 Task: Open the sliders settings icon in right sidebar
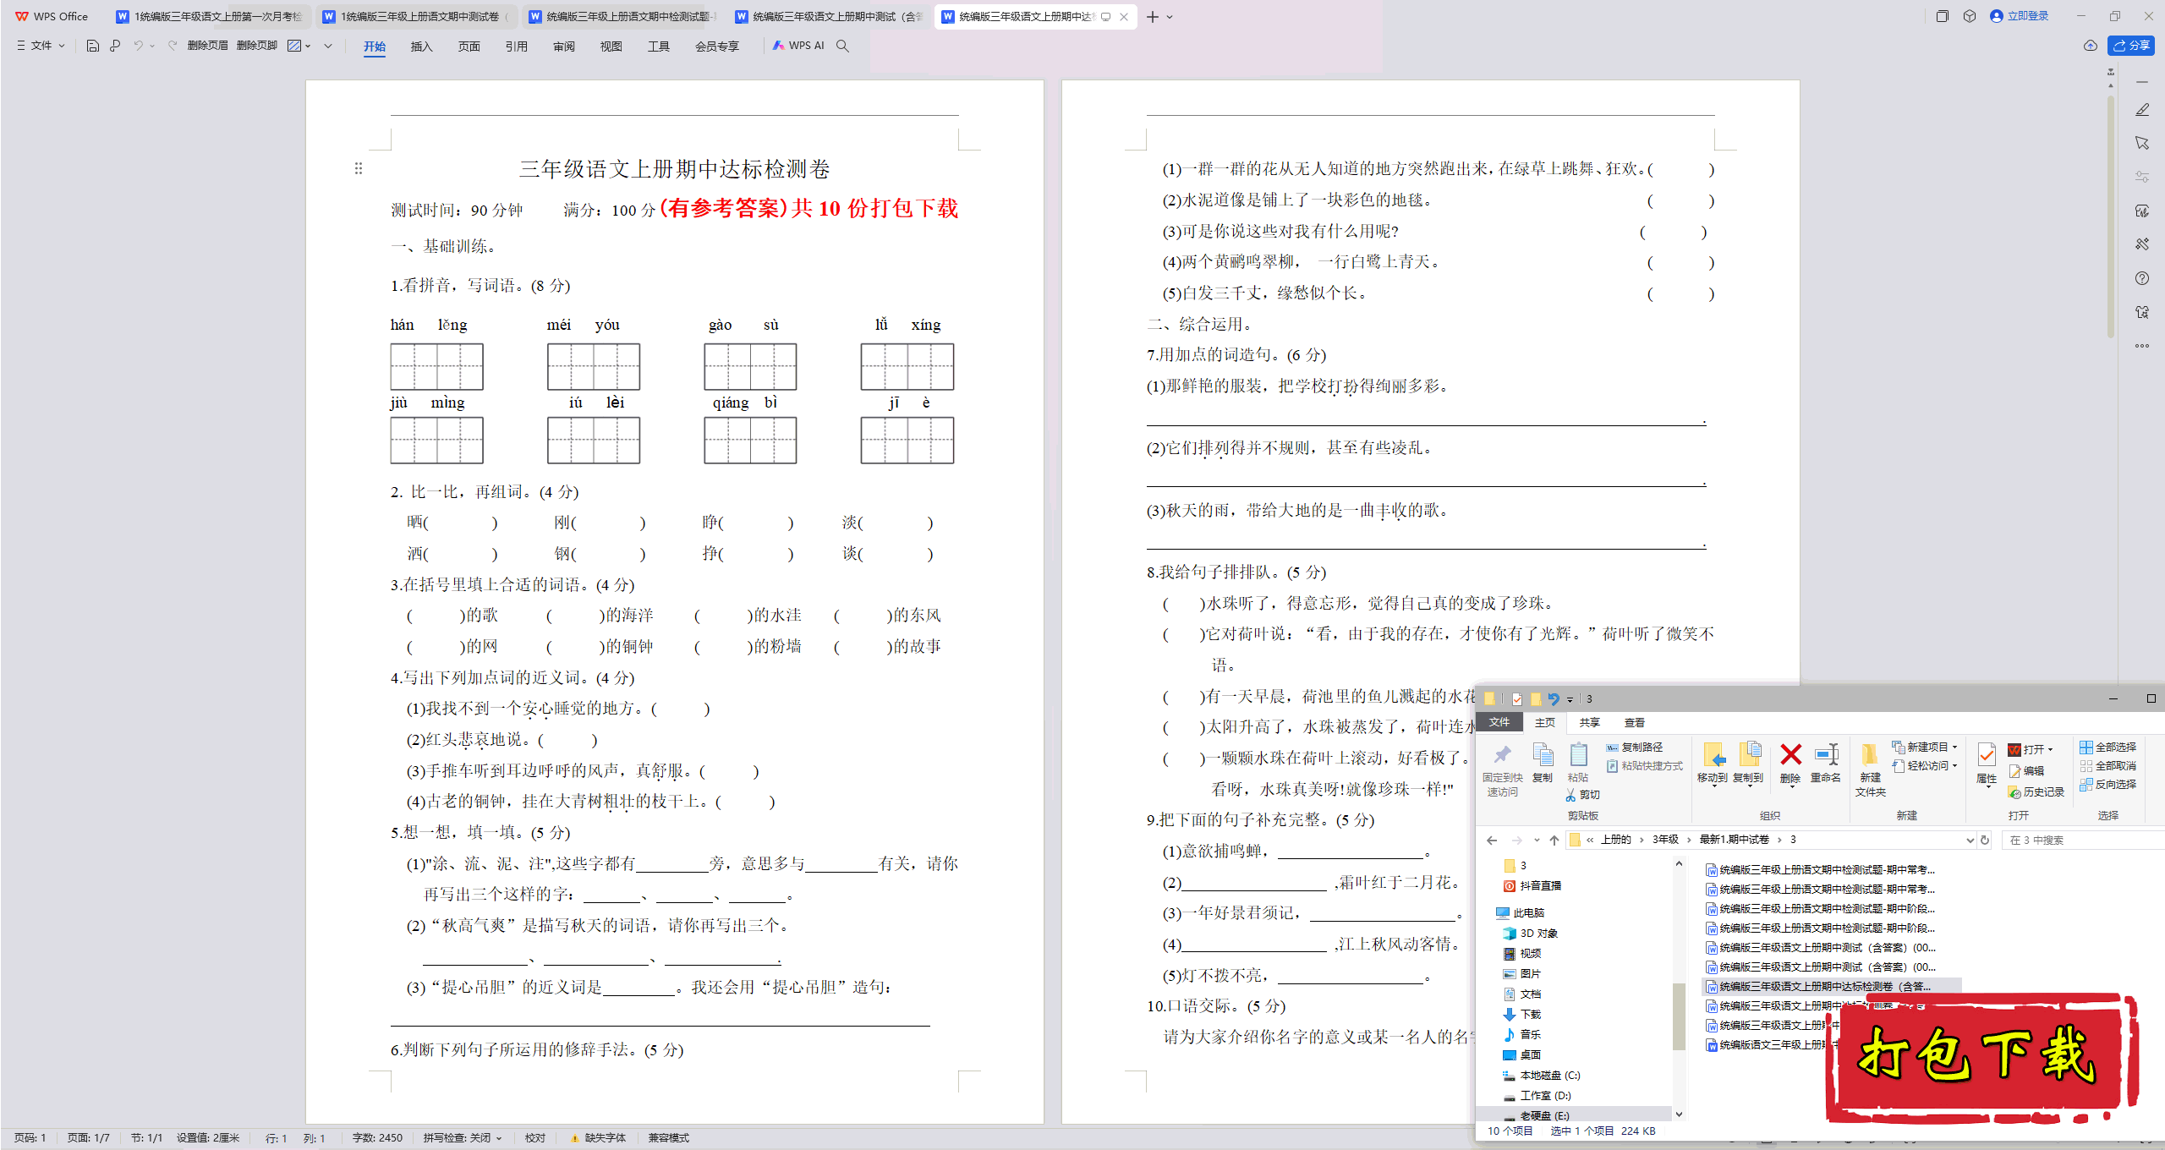(x=2142, y=177)
